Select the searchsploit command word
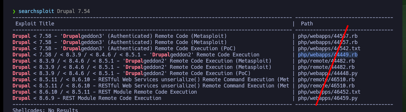The image size is (406, 112). (36, 12)
